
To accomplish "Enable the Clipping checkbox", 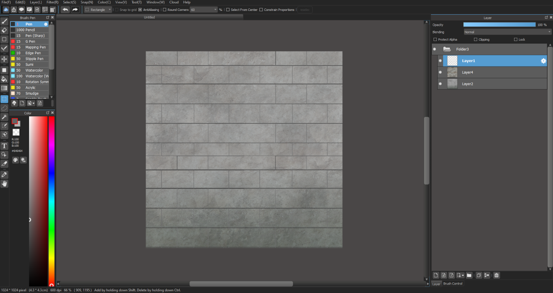I will [476, 39].
